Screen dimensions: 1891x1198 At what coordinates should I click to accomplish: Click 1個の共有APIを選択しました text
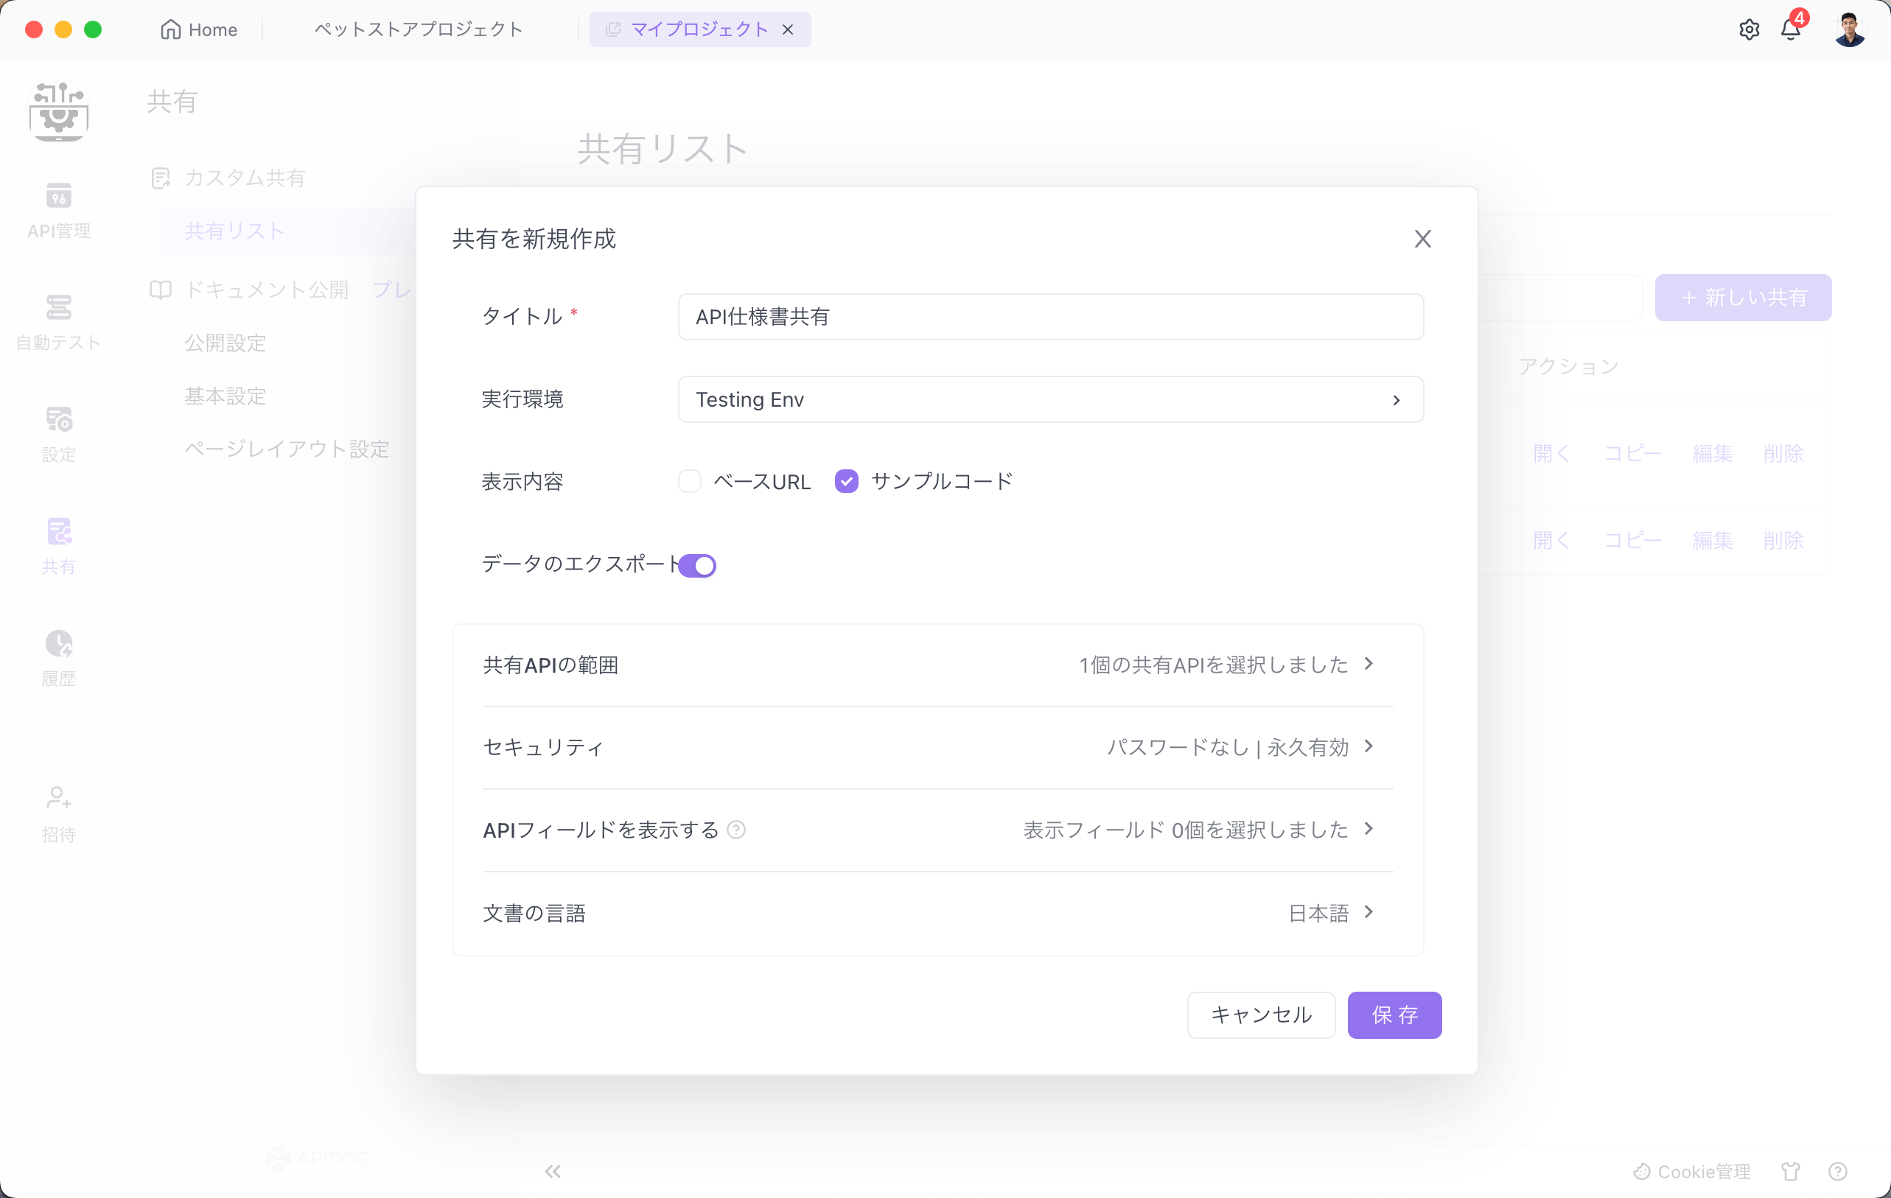1213,665
